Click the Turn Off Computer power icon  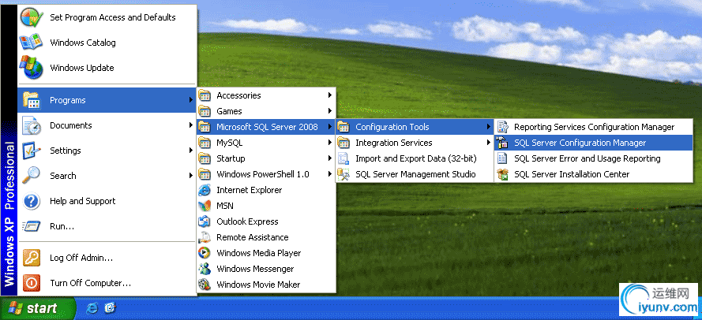point(32,283)
